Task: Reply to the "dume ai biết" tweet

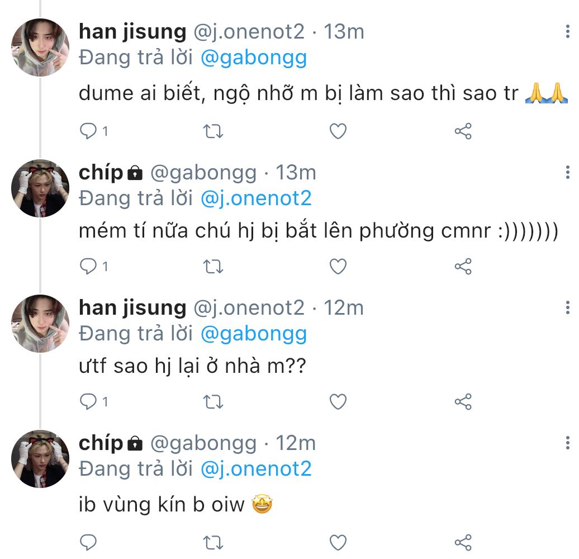Action: coord(88,131)
